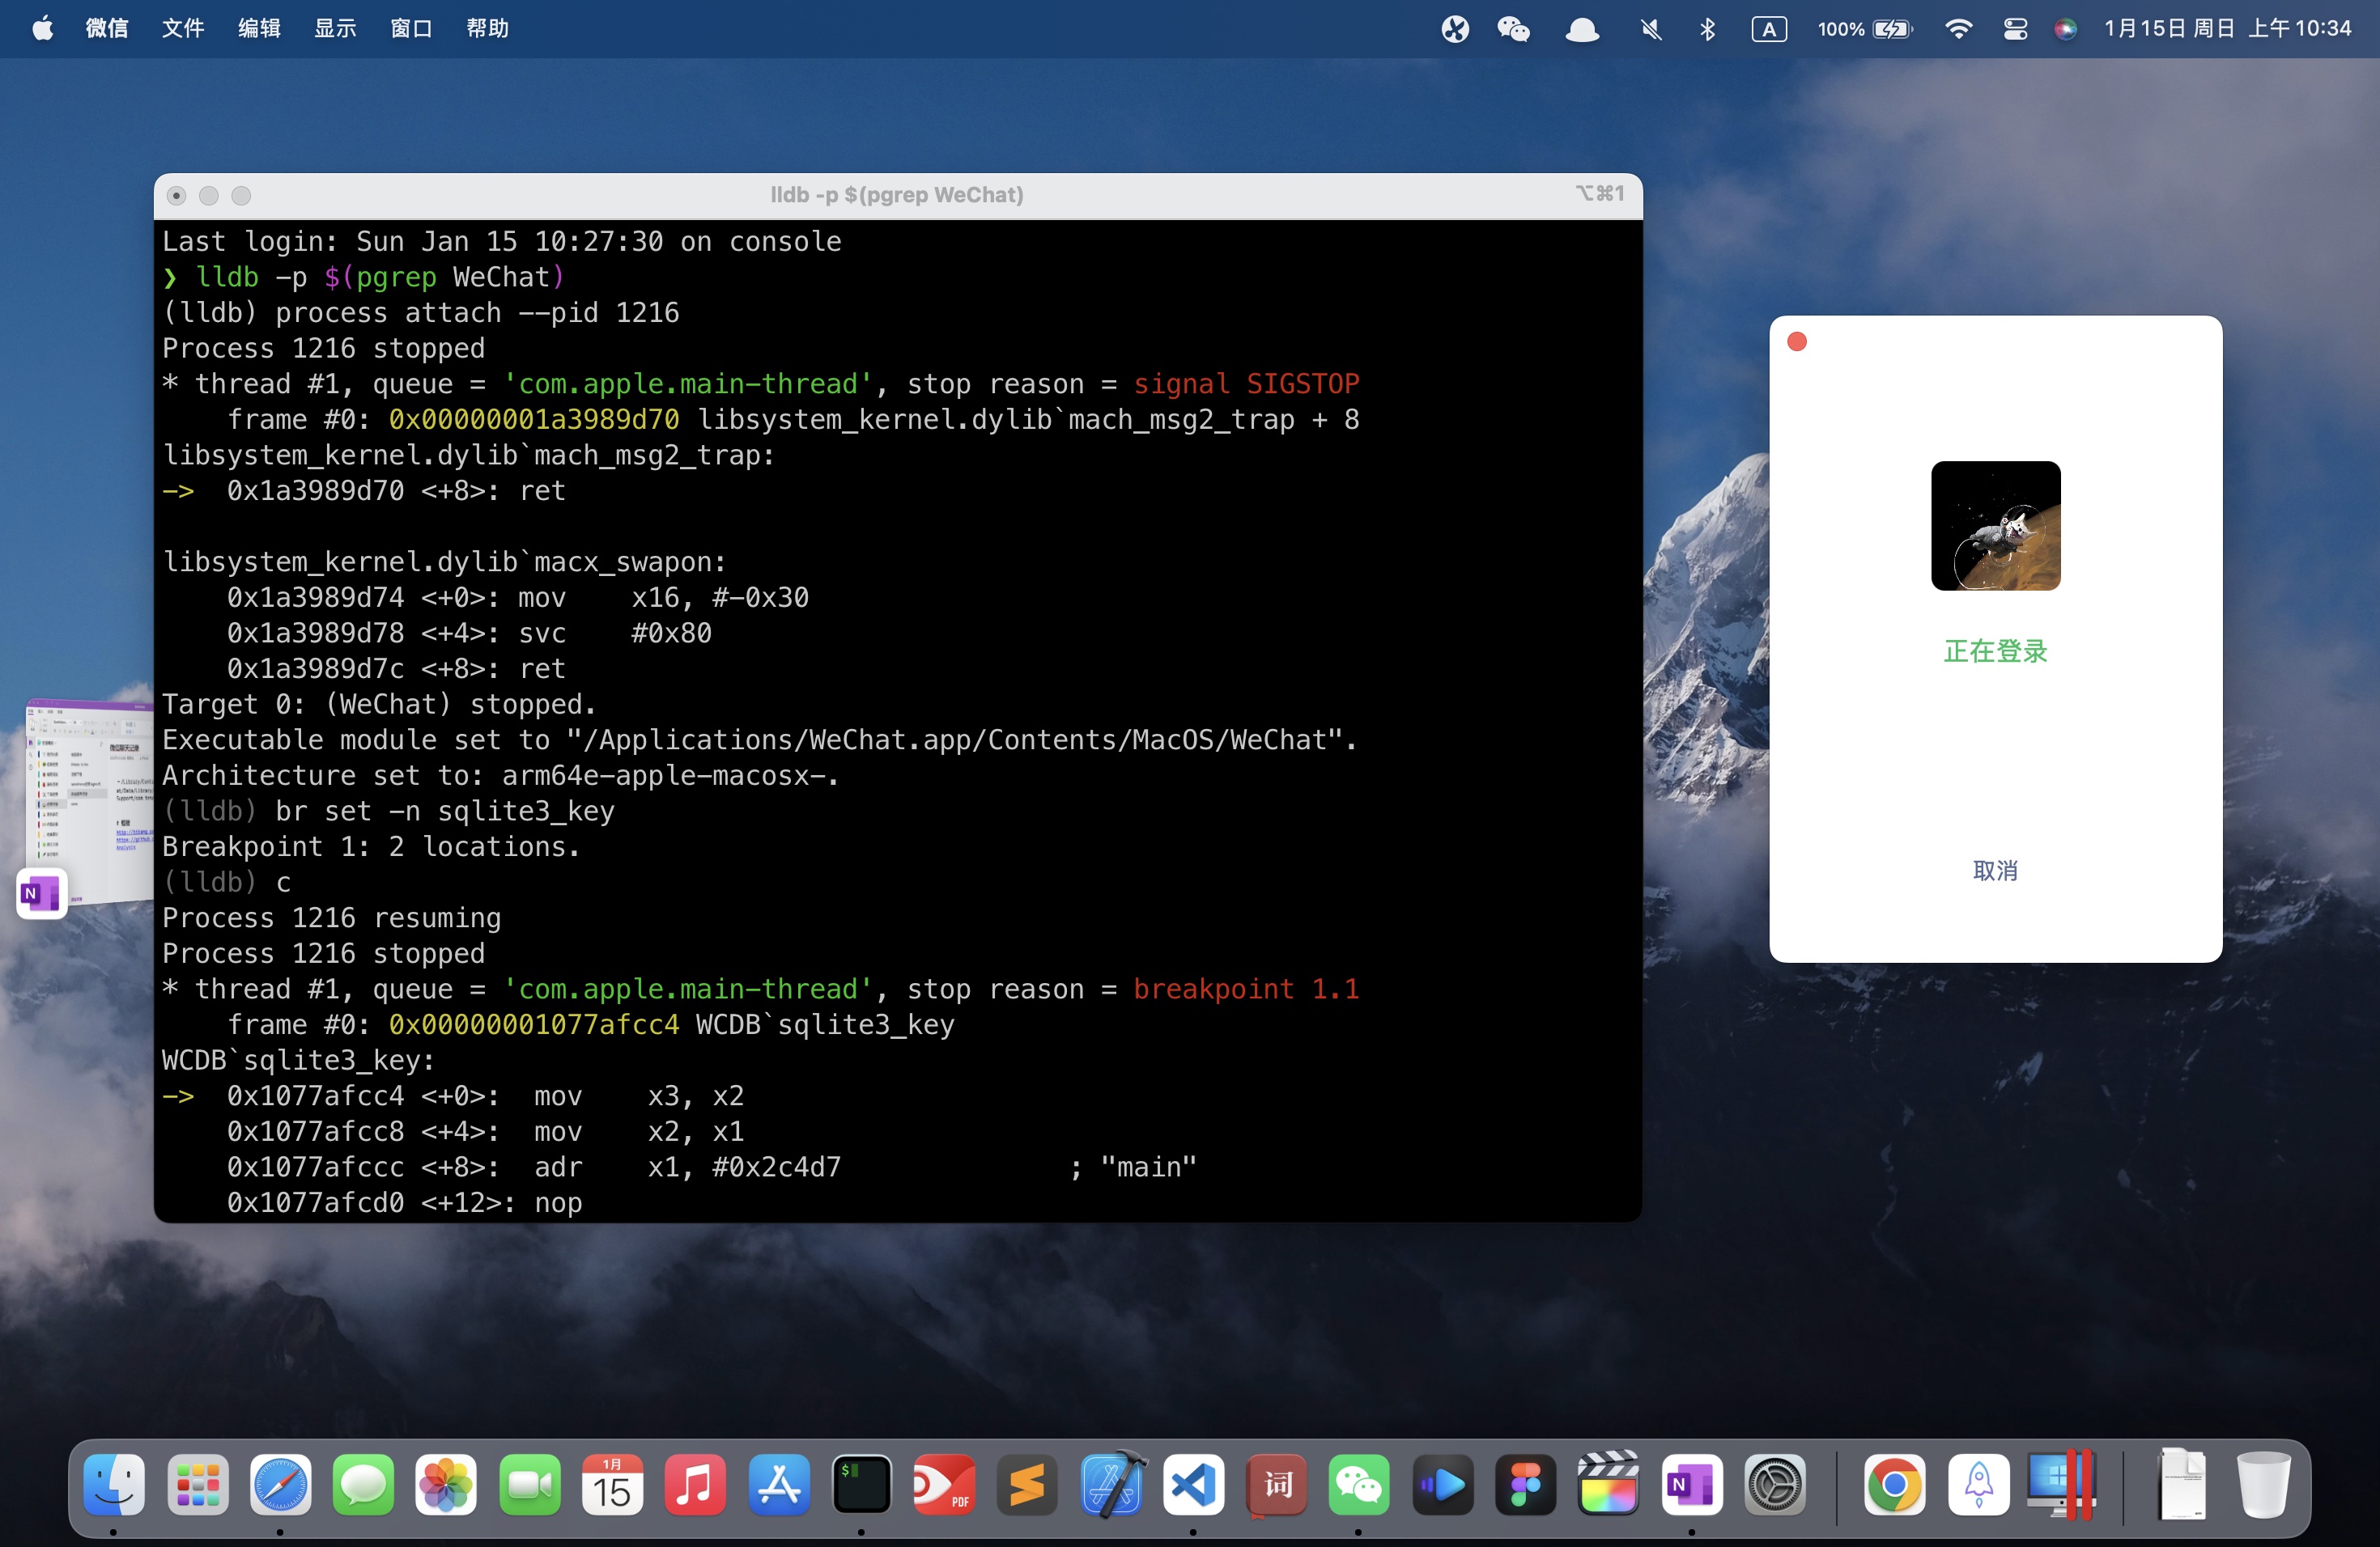Image resolution: width=2380 pixels, height=1547 pixels.
Task: Click the WeChat menu bar status icon
Action: pyautogui.click(x=1513, y=29)
